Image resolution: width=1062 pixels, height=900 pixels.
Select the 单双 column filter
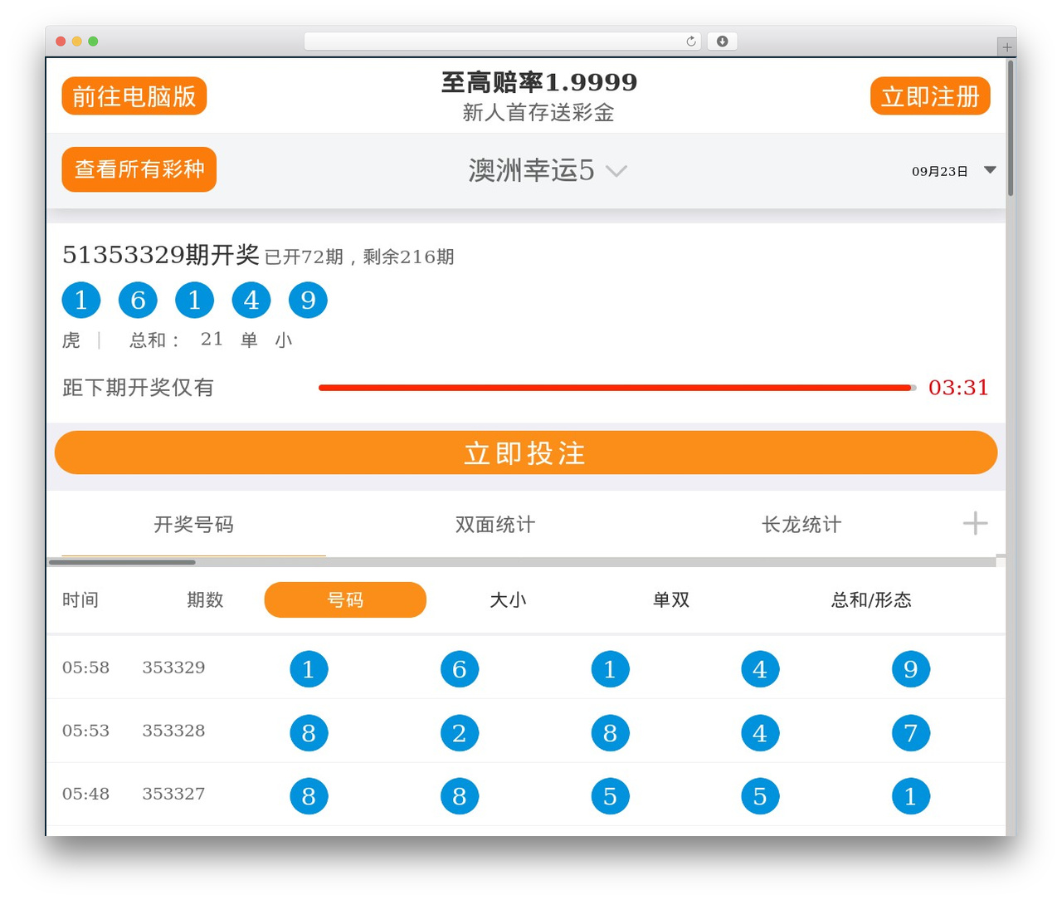pos(671,600)
